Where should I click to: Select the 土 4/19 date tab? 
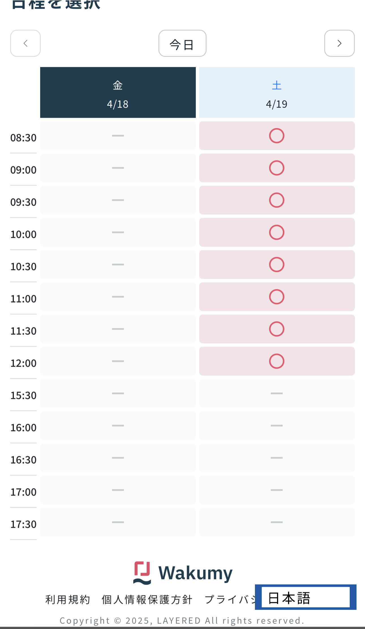pos(277,92)
